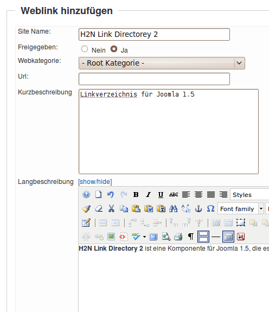269x312 pixels.
Task: Toggle bold formatting
Action: click(x=136, y=194)
